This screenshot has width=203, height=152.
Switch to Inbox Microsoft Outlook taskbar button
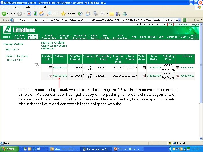64,149
